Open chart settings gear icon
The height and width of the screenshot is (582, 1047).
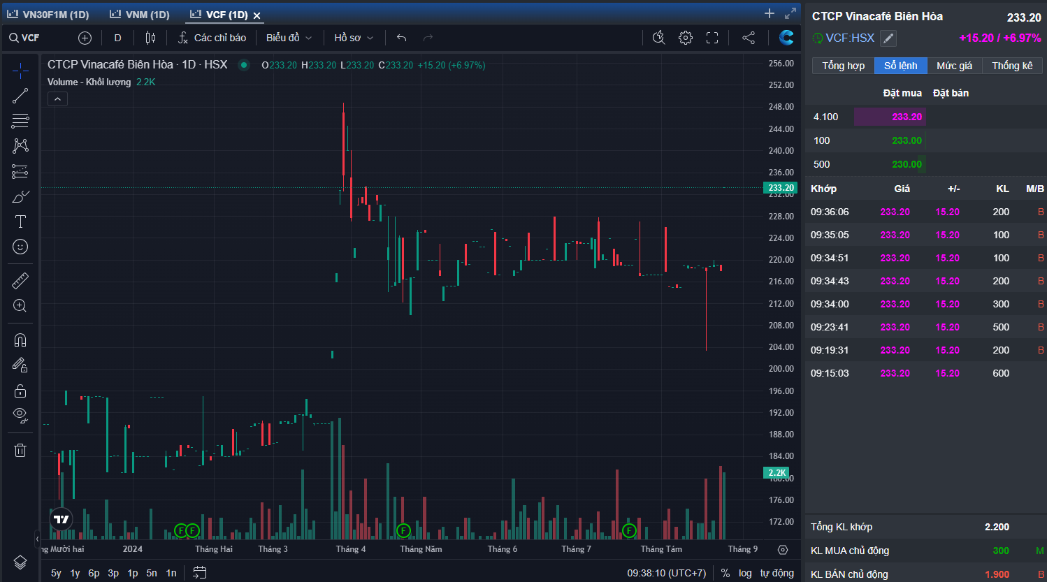686,38
